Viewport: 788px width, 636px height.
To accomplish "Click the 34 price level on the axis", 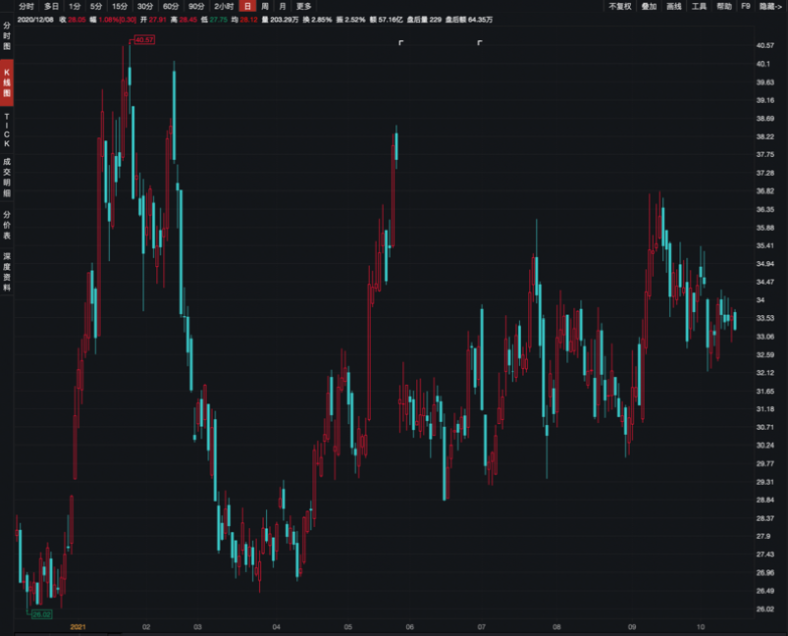I will pyautogui.click(x=761, y=300).
